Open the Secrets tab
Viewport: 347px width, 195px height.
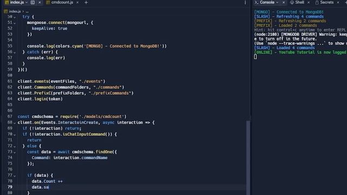pos(326,2)
